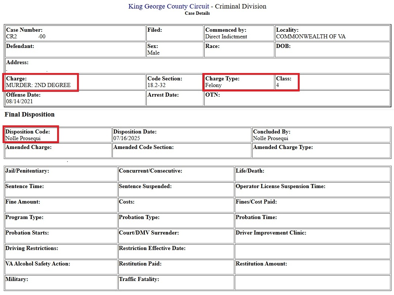Click the 'Fine Amount:' label
Viewport: 394px width, 295px height.
tap(22, 202)
